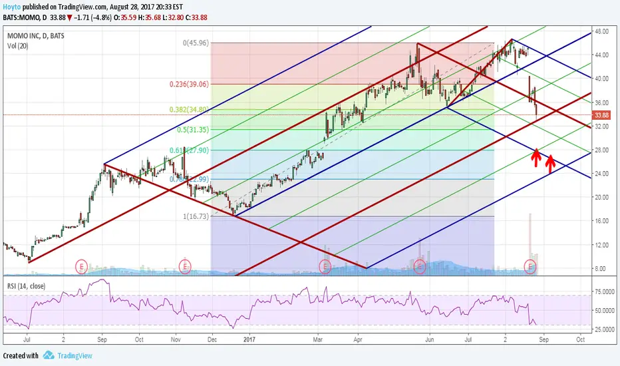This screenshot has height=366, width=620.
Task: Click the earnings E marker above the Mar label
Action: click(325, 267)
